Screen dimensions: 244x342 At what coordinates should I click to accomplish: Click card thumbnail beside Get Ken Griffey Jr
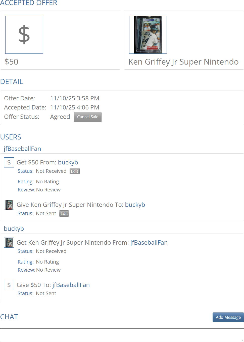tap(9, 243)
